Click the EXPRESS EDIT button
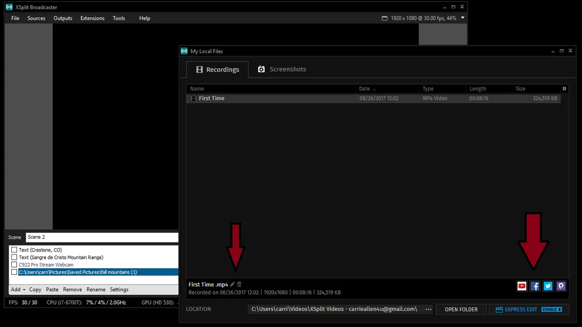The height and width of the screenshot is (327, 582). pyautogui.click(x=529, y=309)
